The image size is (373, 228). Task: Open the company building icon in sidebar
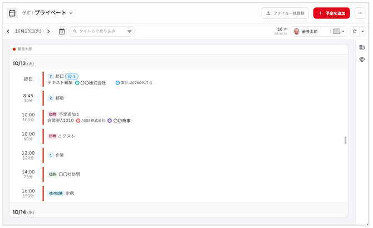362,47
